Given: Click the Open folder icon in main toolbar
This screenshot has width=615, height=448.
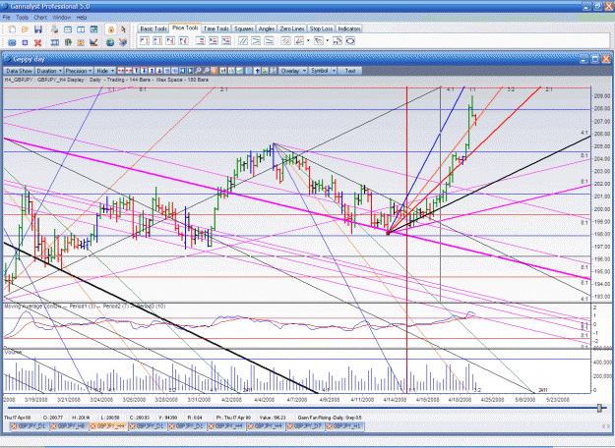Looking at the screenshot, I should [26, 29].
